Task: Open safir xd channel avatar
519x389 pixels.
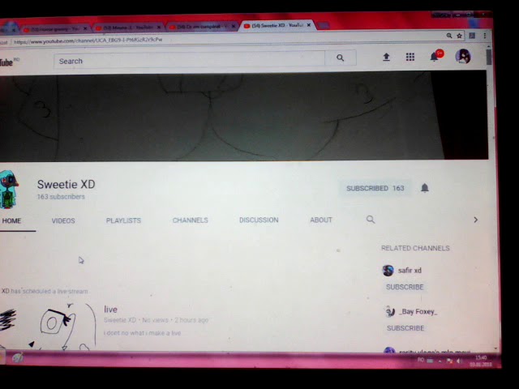Action: coord(388,270)
